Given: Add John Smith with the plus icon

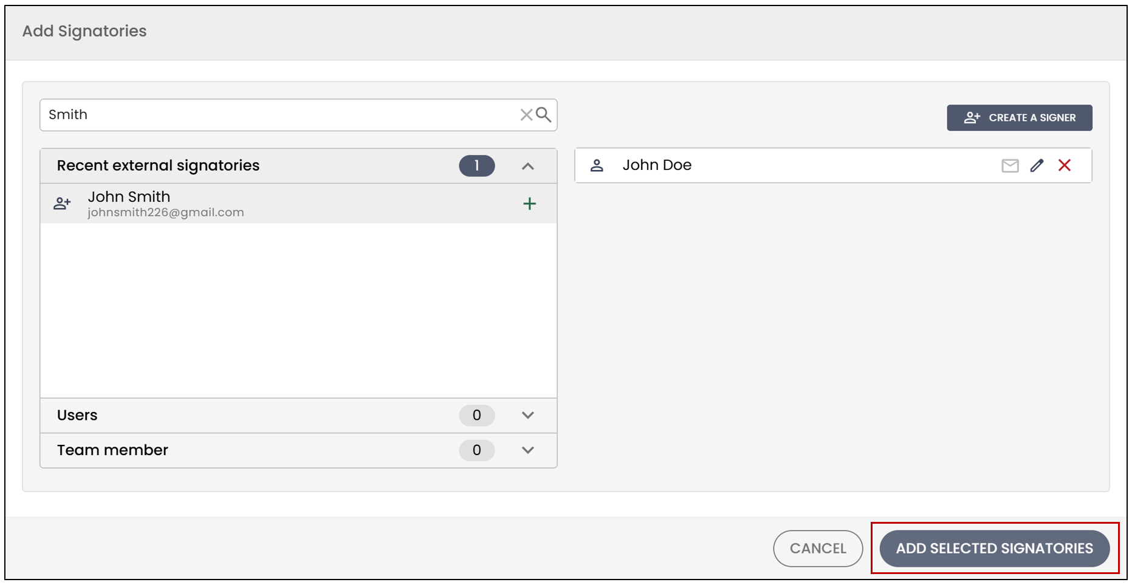Looking at the screenshot, I should (530, 204).
